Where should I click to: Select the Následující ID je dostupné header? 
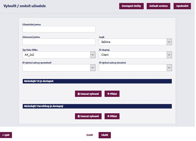(x=97, y=81)
